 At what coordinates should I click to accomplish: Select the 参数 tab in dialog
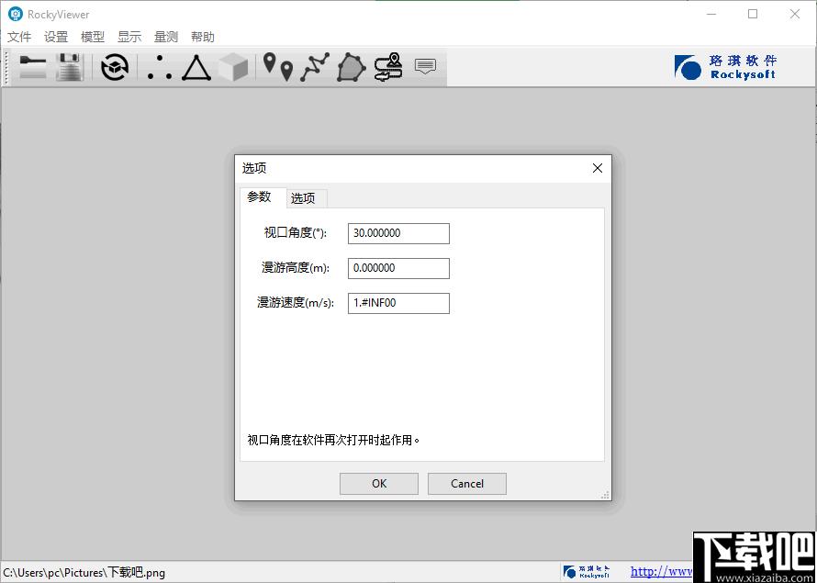coord(263,197)
